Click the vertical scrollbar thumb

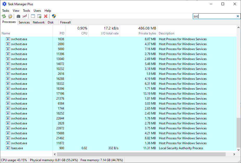point(238,132)
